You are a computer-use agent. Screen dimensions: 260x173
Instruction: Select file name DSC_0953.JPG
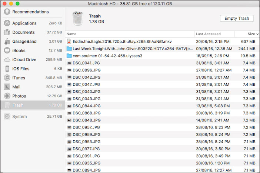pyautogui.click(x=87, y=141)
